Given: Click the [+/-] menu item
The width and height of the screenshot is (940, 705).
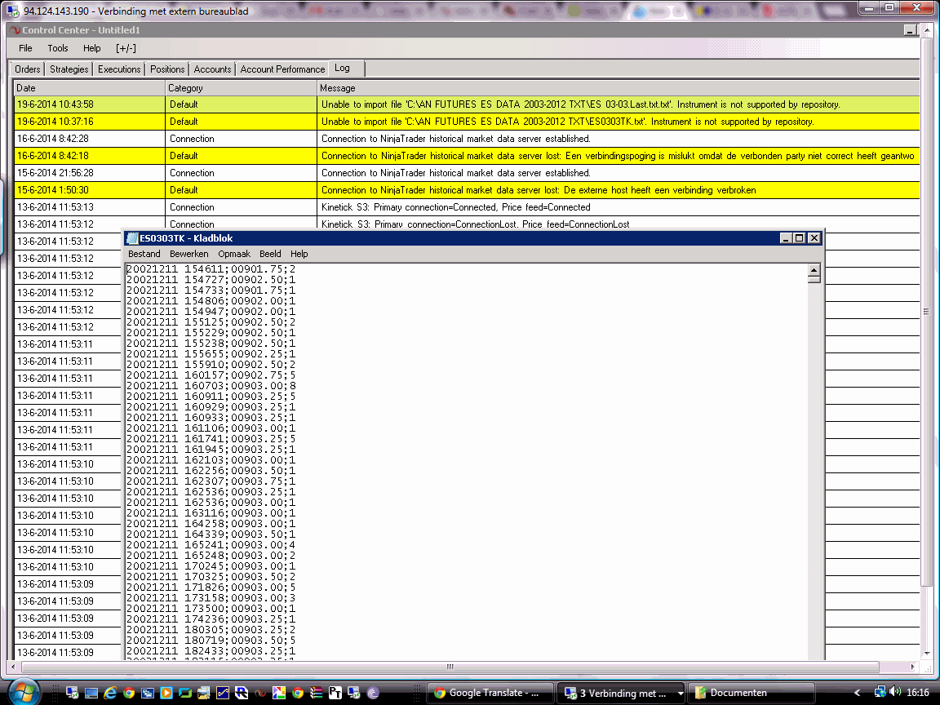Looking at the screenshot, I should click(x=126, y=49).
